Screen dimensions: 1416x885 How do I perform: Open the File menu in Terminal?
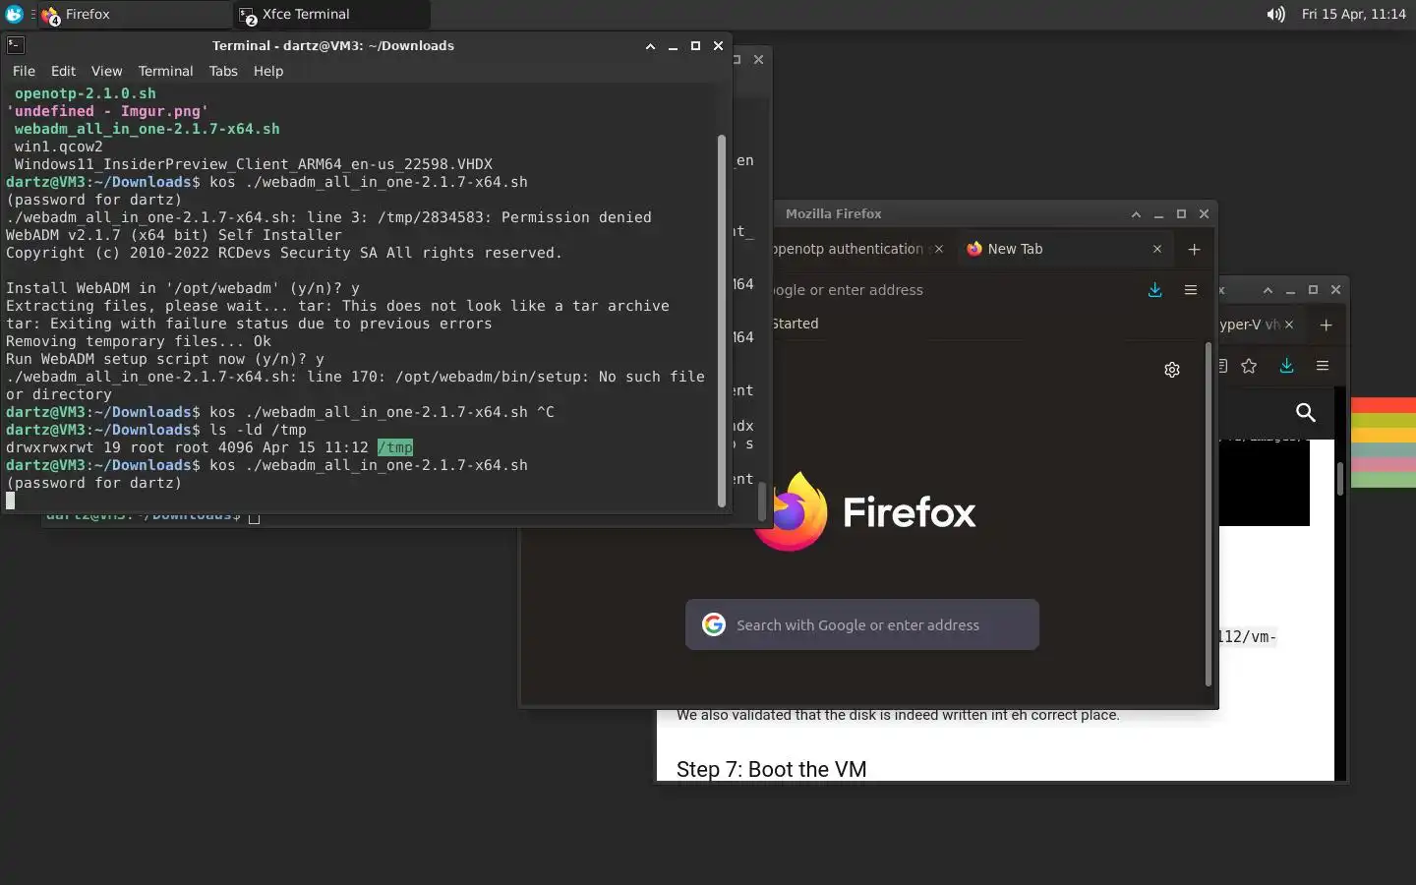point(24,71)
